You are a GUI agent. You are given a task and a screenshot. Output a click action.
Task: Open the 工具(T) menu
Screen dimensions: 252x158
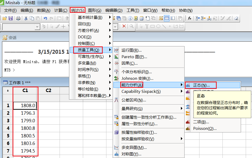point(133,10)
